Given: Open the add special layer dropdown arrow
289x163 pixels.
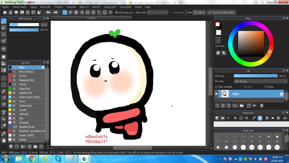Looking at the screenshot, I should click(237, 106).
